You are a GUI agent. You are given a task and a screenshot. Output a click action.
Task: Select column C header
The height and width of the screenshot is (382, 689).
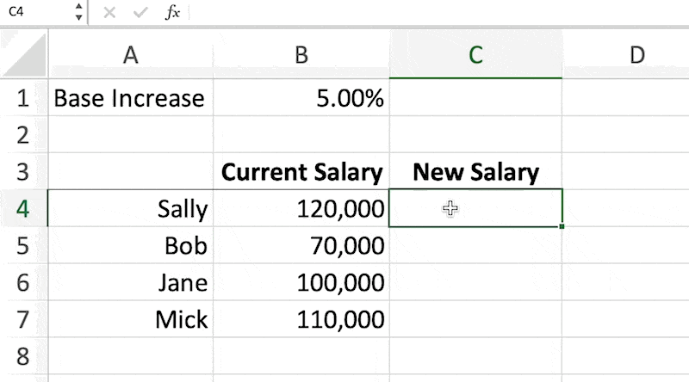(x=475, y=54)
